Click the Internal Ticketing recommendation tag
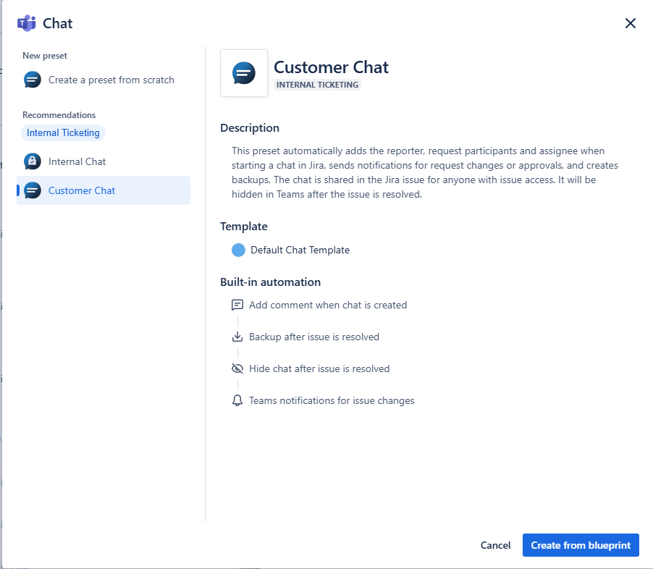 click(63, 132)
